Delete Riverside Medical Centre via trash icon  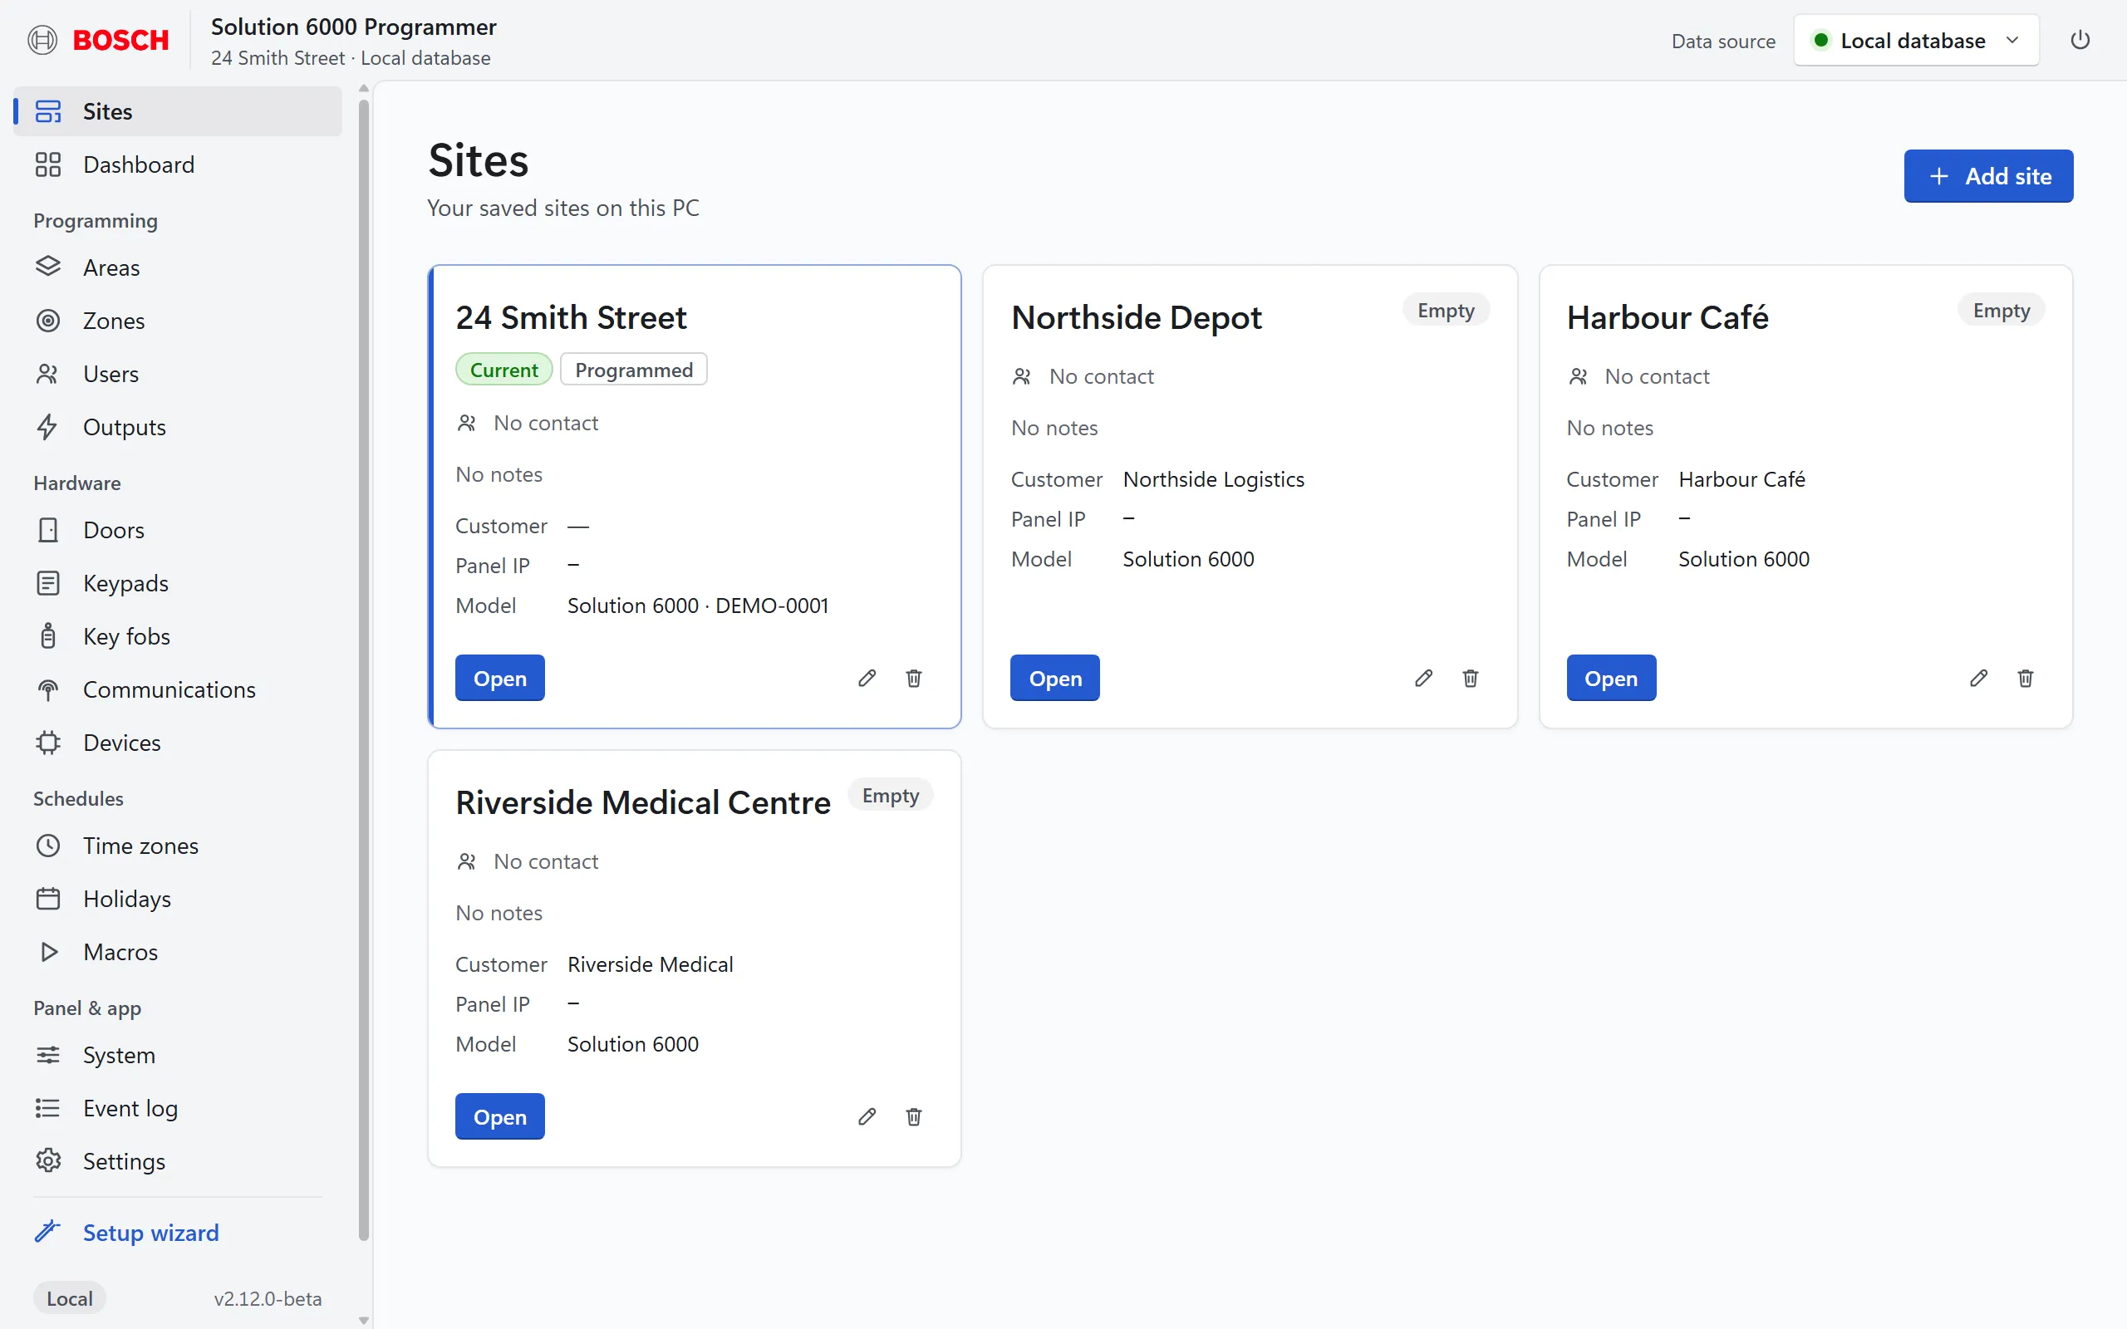[914, 1116]
